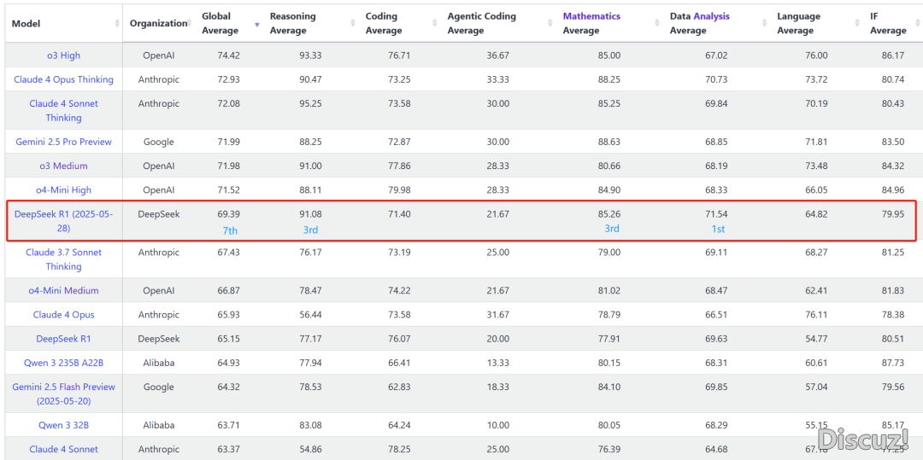Open the Mathematics link in header
Viewport: 923px width, 460px height.
click(591, 16)
